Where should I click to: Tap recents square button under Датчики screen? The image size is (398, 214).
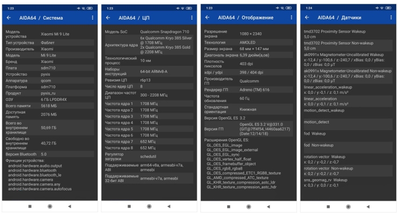(328, 206)
